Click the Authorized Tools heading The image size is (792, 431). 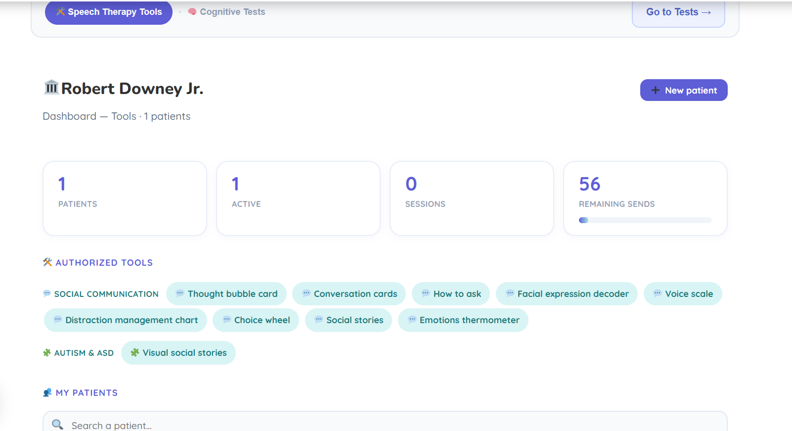tap(104, 263)
